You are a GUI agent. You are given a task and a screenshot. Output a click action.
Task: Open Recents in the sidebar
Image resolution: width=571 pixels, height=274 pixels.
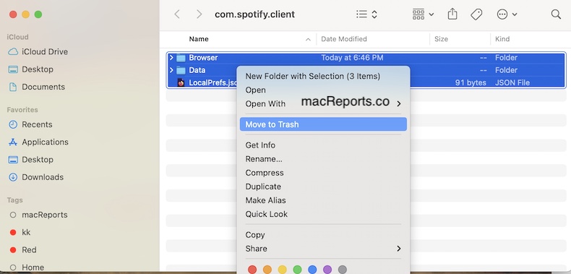pyautogui.click(x=30, y=124)
